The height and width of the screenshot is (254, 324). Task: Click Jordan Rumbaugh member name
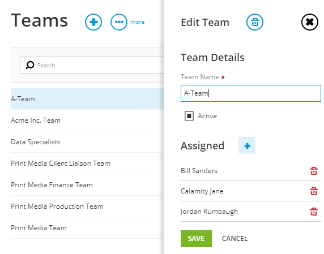(x=209, y=212)
